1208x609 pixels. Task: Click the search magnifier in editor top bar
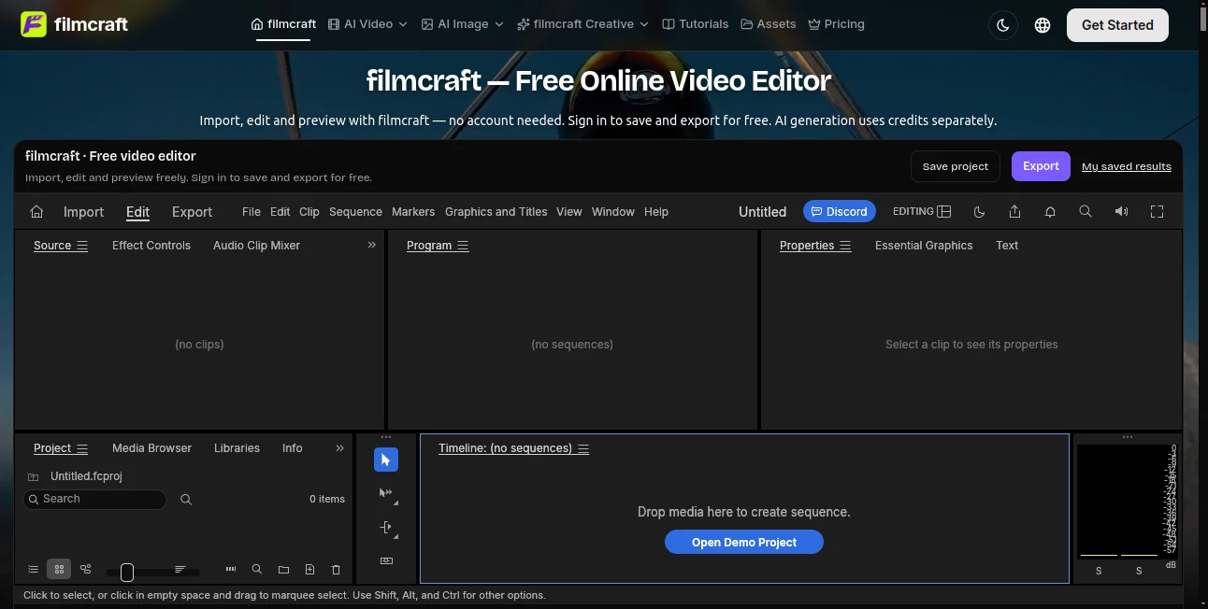(x=1086, y=212)
